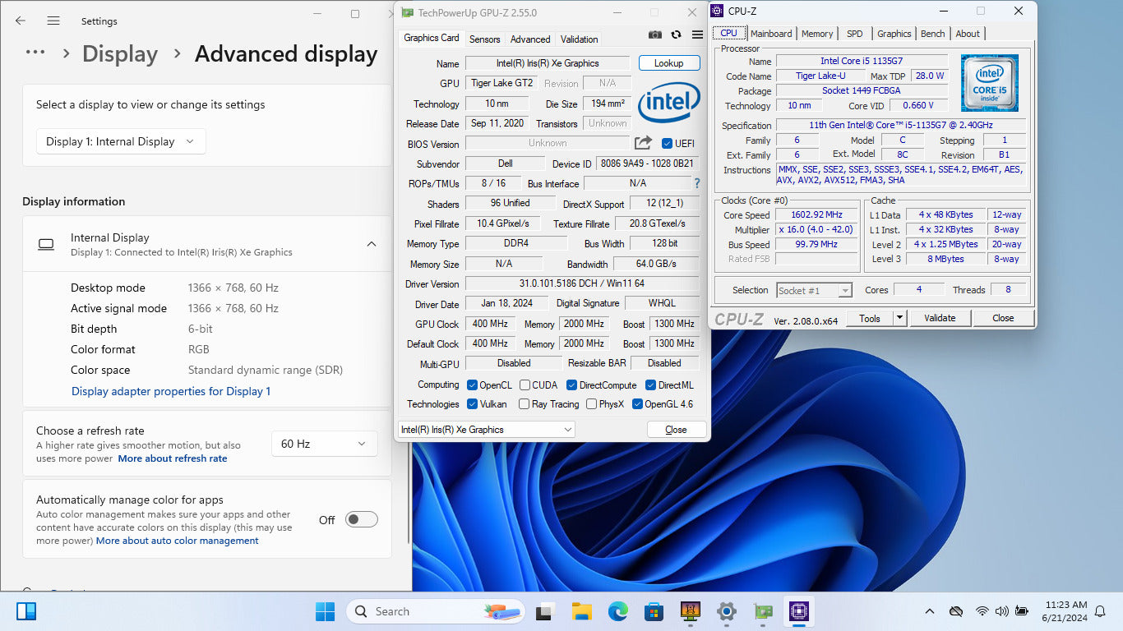Open the About tab in CPU-Z
1123x631 pixels.
pyautogui.click(x=968, y=34)
